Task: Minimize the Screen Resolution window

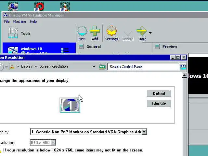Action: (173, 58)
